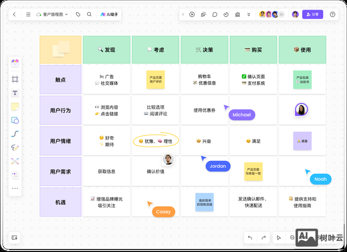Click the 提供支持和使用指南 cell
The width and height of the screenshot is (347, 252).
(x=302, y=202)
